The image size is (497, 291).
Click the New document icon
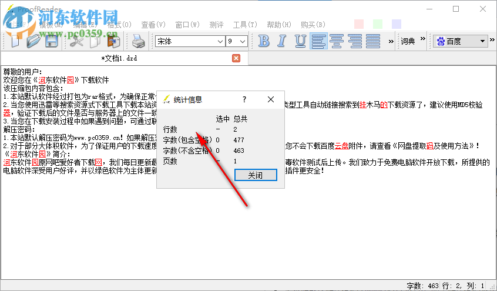15,41
